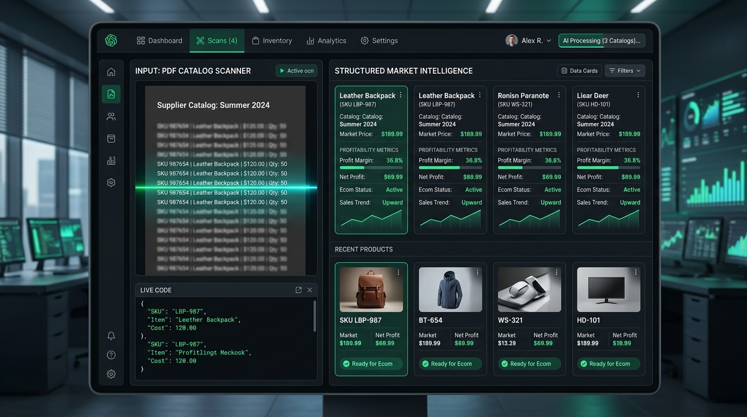The image size is (747, 417).
Task: Click the app logo icon in the top bar
Action: (x=111, y=41)
